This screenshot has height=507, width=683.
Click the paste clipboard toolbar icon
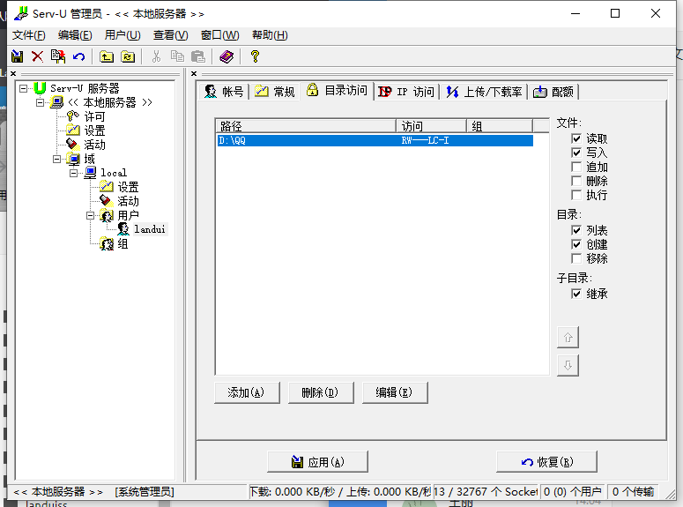[x=198, y=56]
